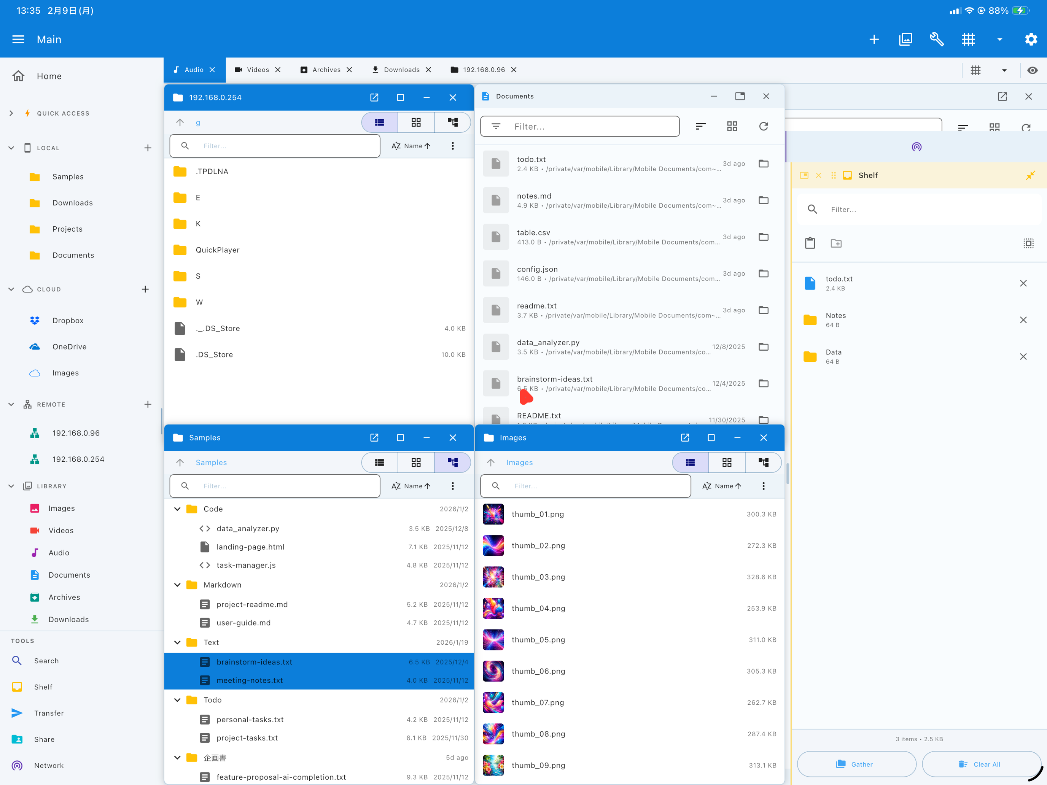Screen dimensions: 1047x785
Task: Toggle the eye visibility icon in tab bar
Action: coord(1032,70)
